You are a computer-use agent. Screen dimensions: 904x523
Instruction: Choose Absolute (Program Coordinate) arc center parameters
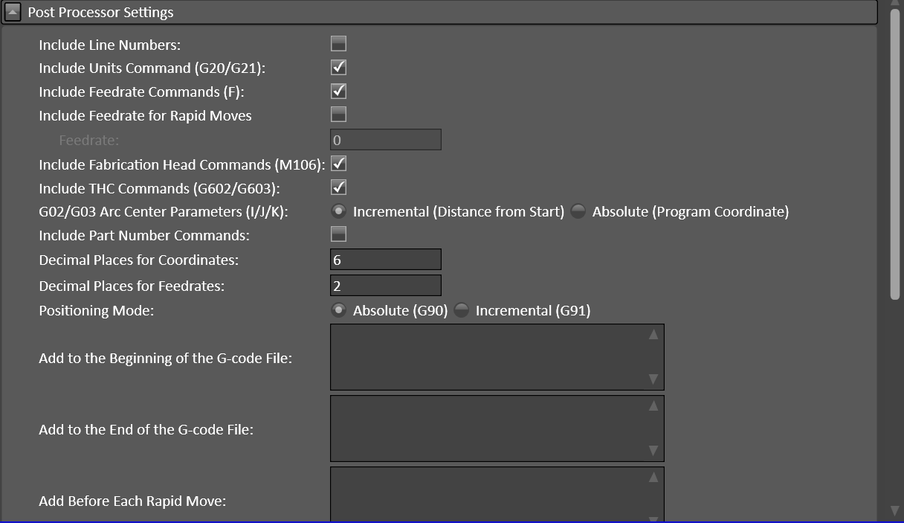click(x=578, y=211)
